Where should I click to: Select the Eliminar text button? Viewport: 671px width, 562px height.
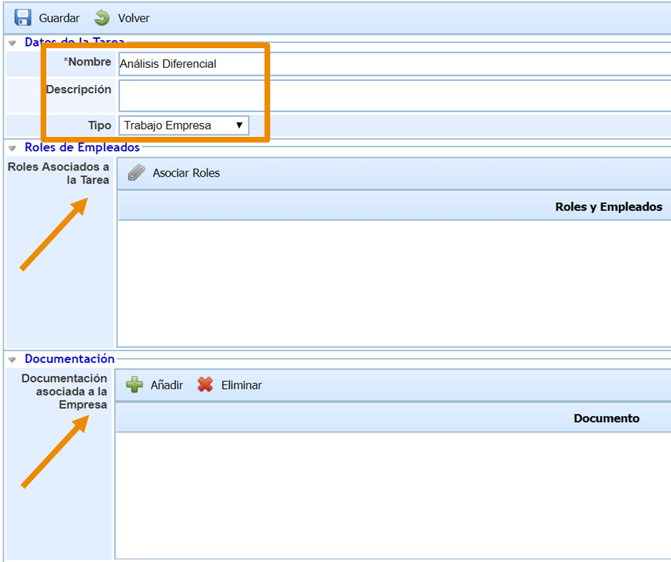[x=241, y=385]
